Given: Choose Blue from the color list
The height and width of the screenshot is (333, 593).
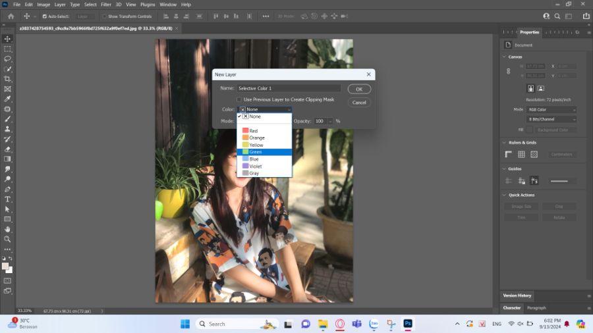Looking at the screenshot, I should 264,159.
